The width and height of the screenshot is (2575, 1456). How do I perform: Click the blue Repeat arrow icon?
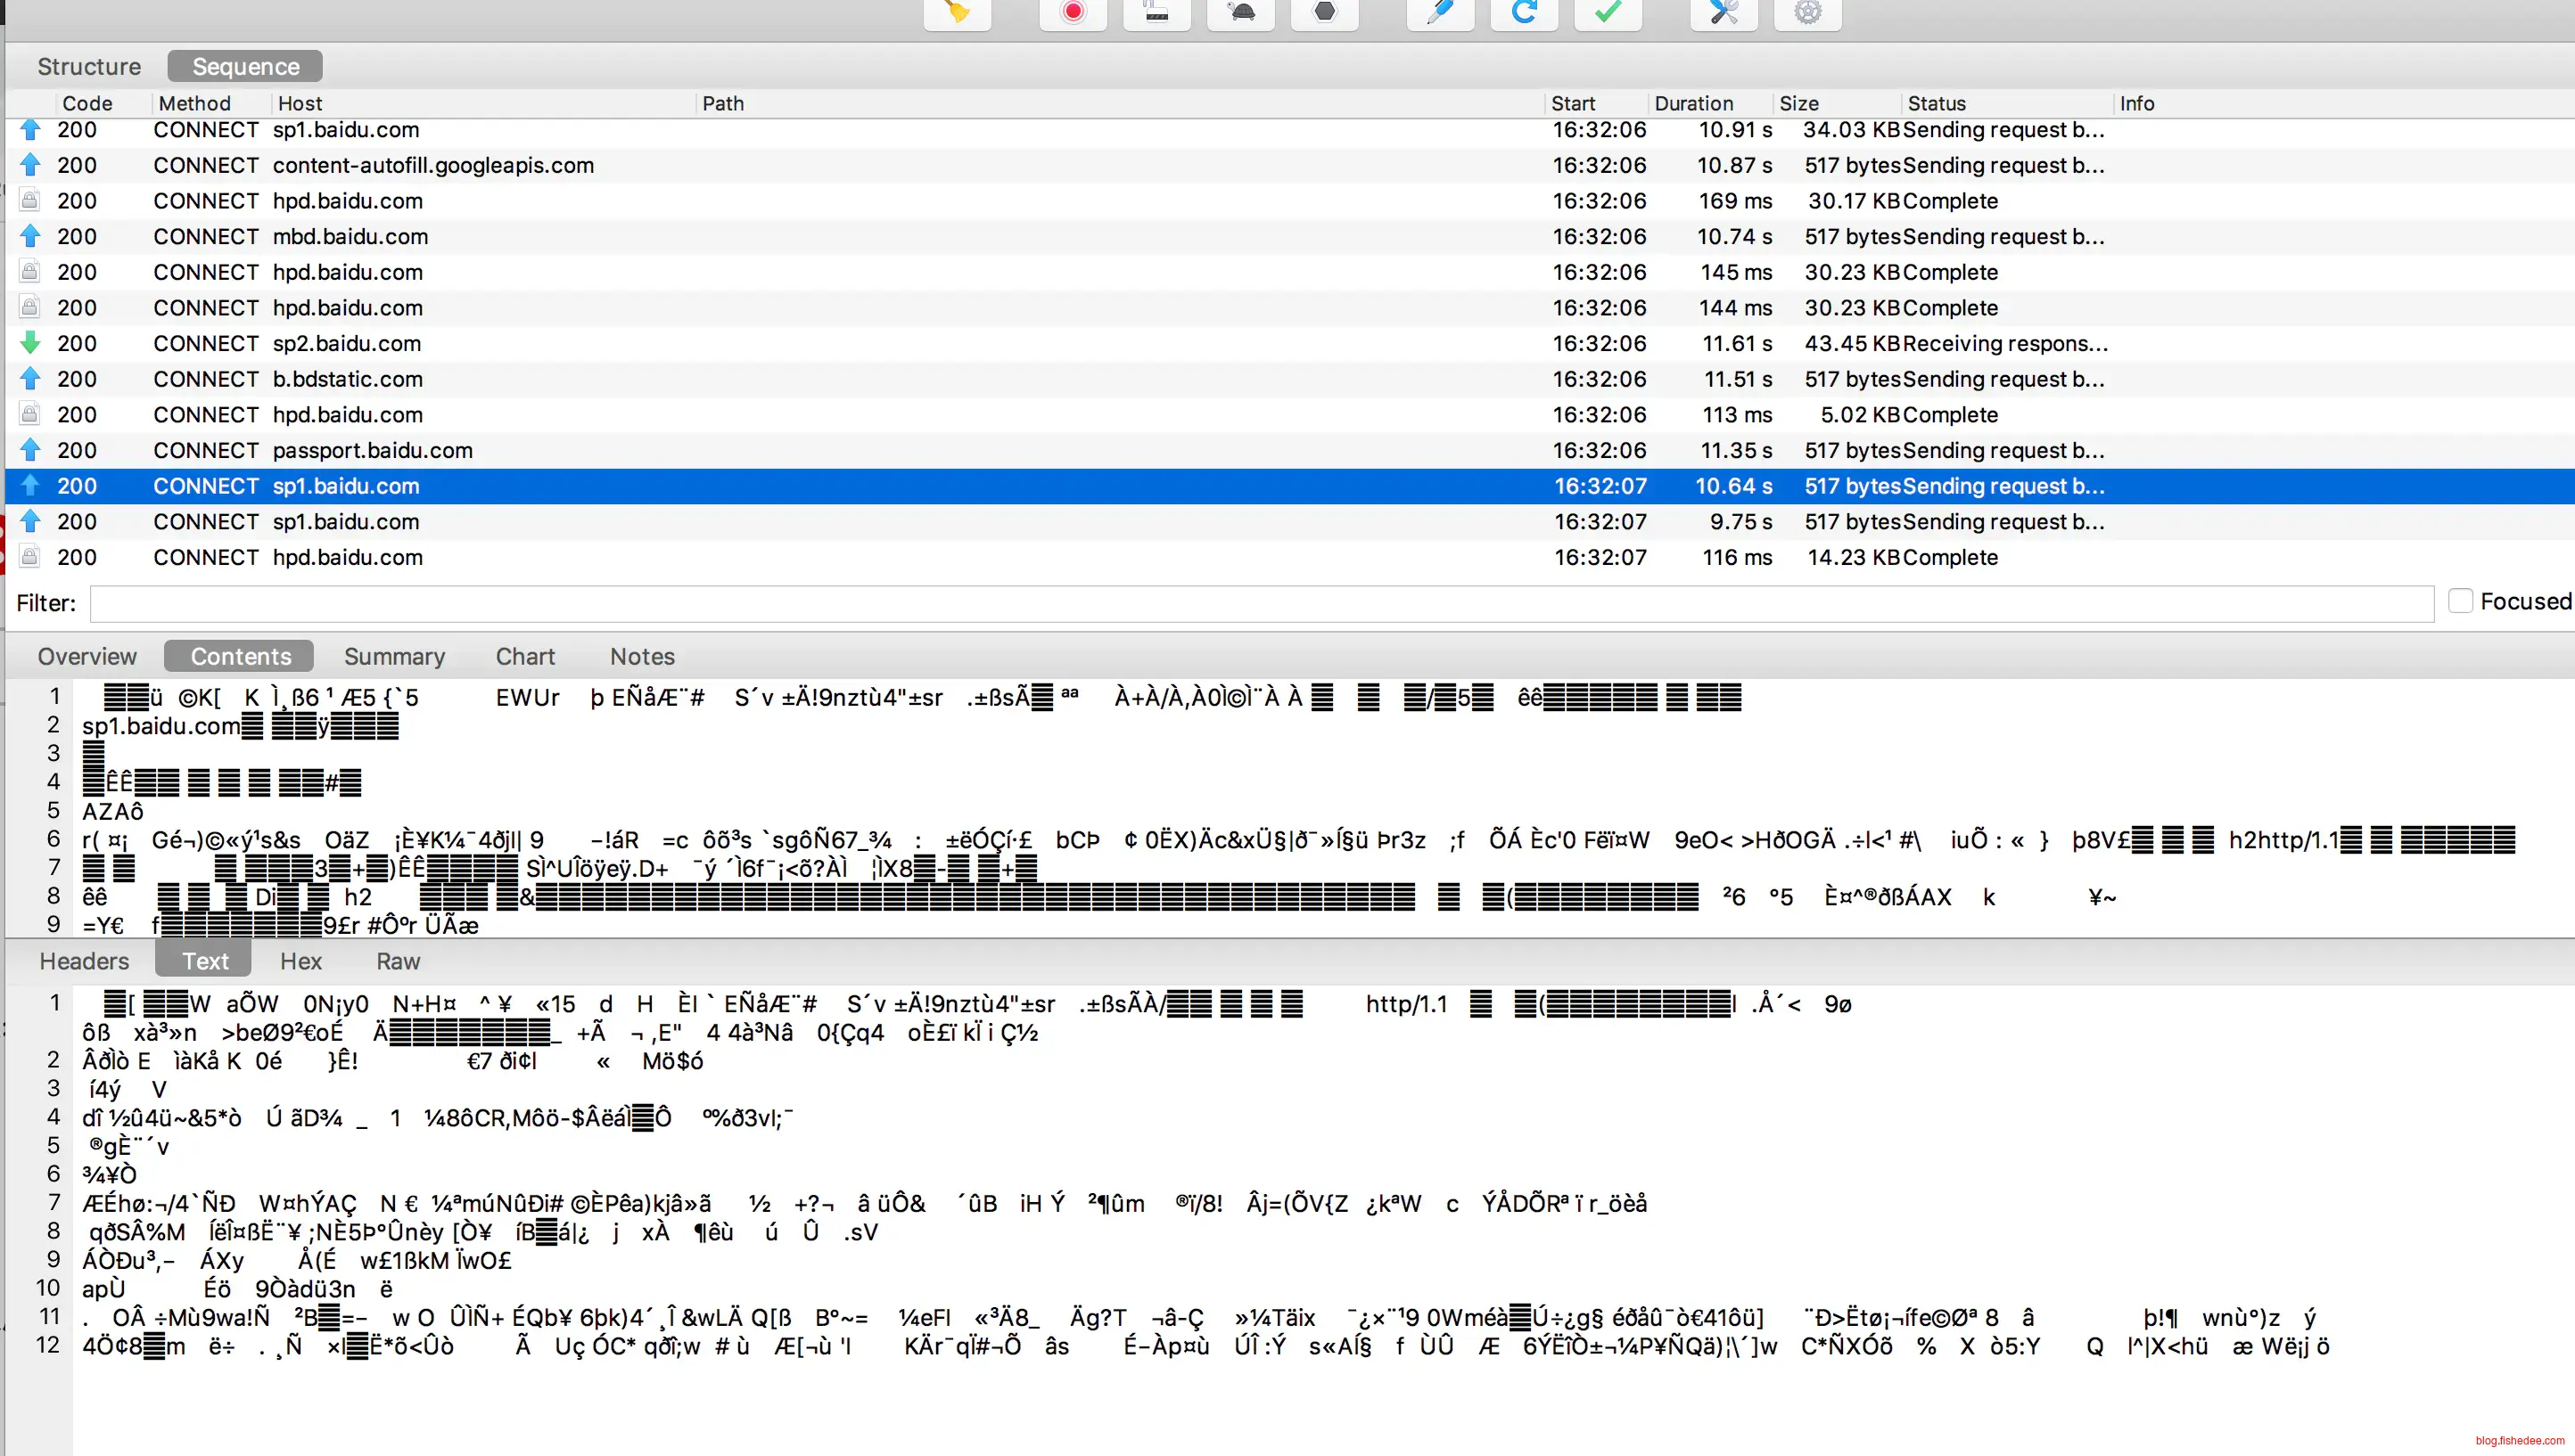pos(1524,12)
